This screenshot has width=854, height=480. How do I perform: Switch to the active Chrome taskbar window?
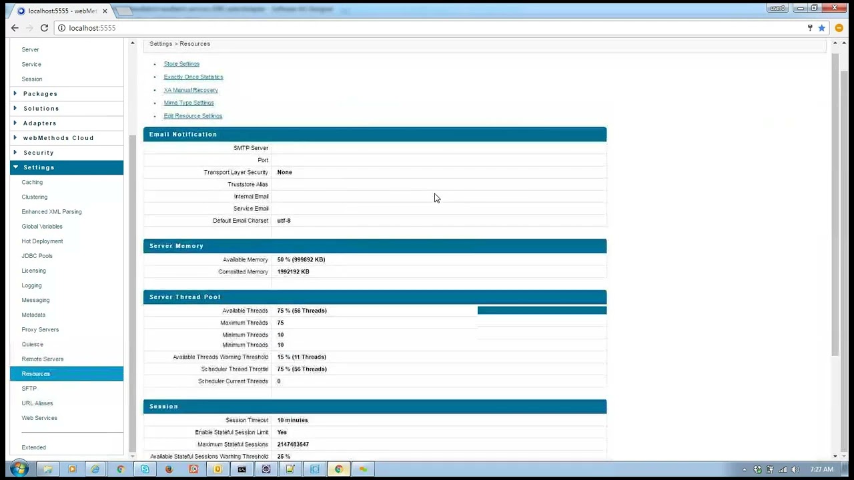pos(339,469)
